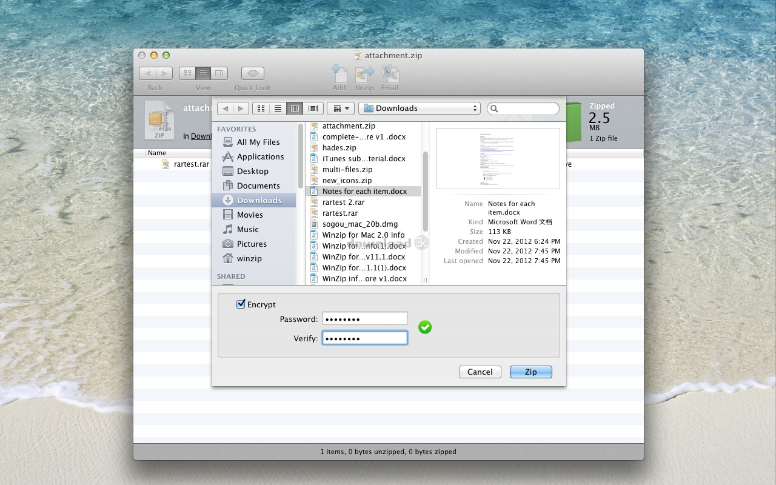Click the Cancel button
Viewport: 776px width, 485px height.
[x=480, y=372]
